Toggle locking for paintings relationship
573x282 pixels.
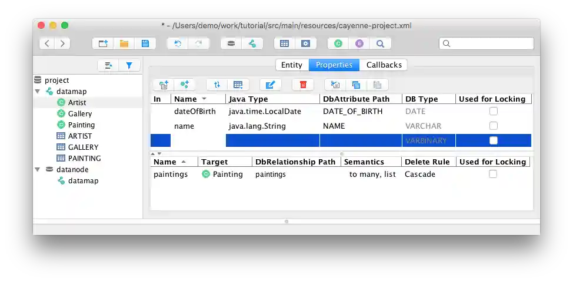coord(493,174)
